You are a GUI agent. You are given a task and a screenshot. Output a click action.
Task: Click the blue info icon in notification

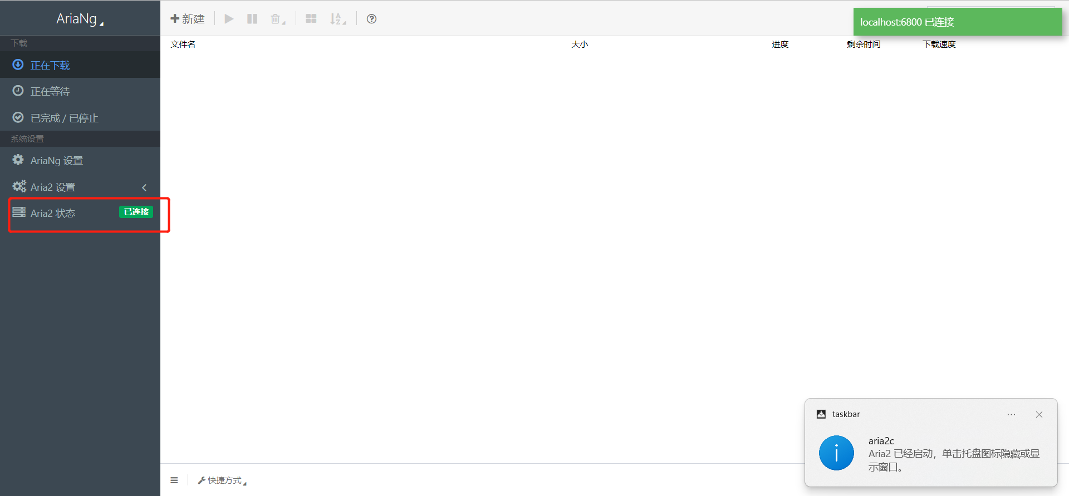pyautogui.click(x=836, y=453)
